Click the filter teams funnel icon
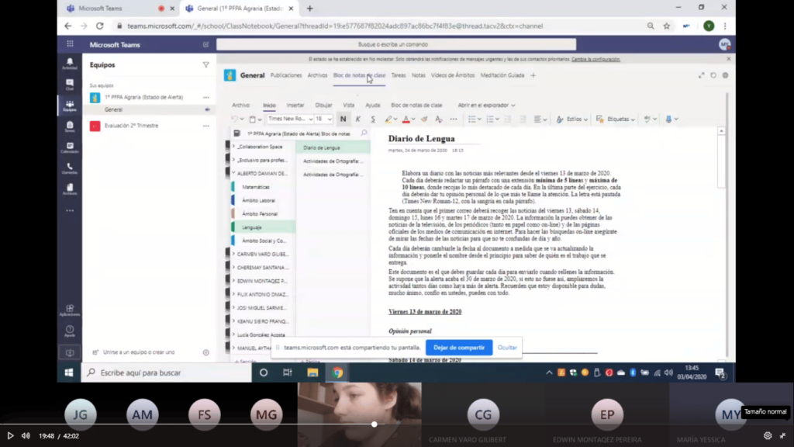 205,65
